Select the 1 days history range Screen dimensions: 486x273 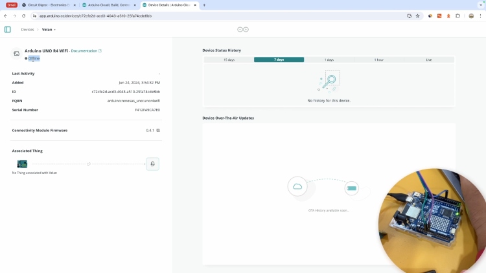click(329, 60)
